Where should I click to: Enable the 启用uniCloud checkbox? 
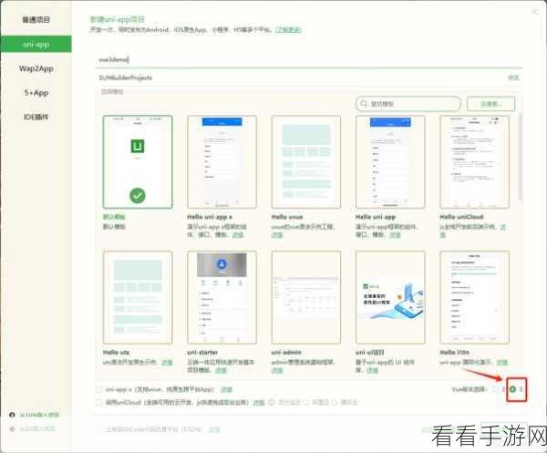(x=98, y=403)
